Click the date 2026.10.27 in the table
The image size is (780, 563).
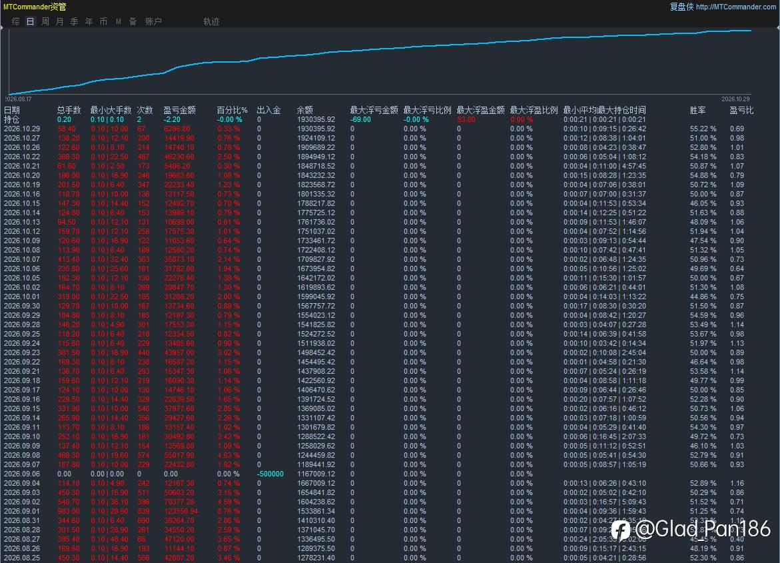click(22, 138)
